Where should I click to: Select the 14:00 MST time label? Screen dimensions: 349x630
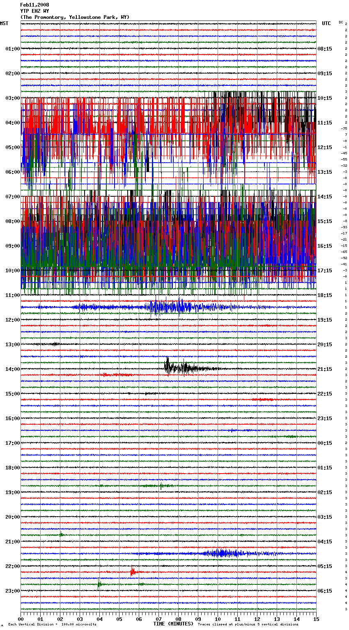click(13, 369)
